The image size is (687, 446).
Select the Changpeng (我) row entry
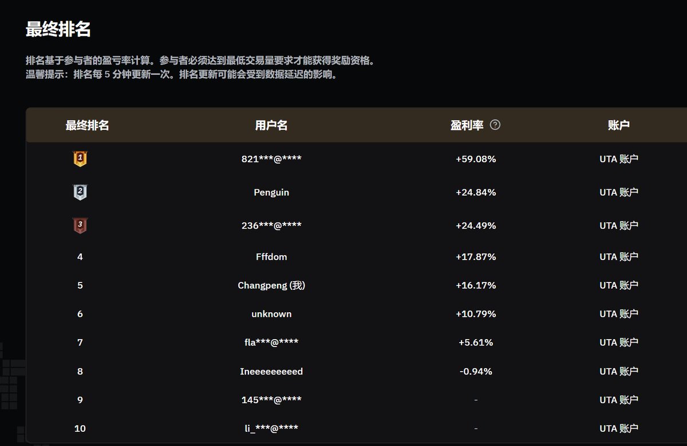(271, 285)
